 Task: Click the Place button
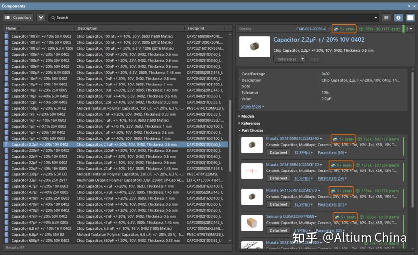314,59
